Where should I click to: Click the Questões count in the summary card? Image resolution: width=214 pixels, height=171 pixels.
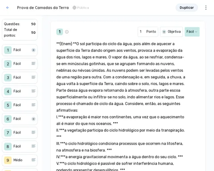click(33, 24)
